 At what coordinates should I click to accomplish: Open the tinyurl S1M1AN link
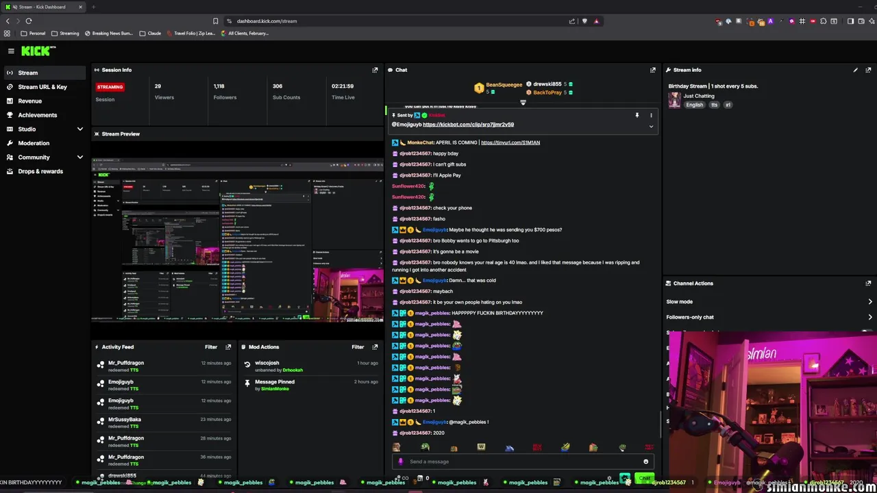pyautogui.click(x=510, y=142)
